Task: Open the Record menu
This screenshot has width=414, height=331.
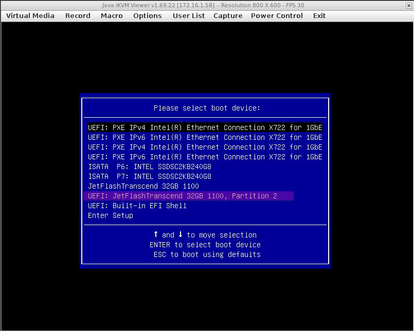Action: [x=78, y=15]
